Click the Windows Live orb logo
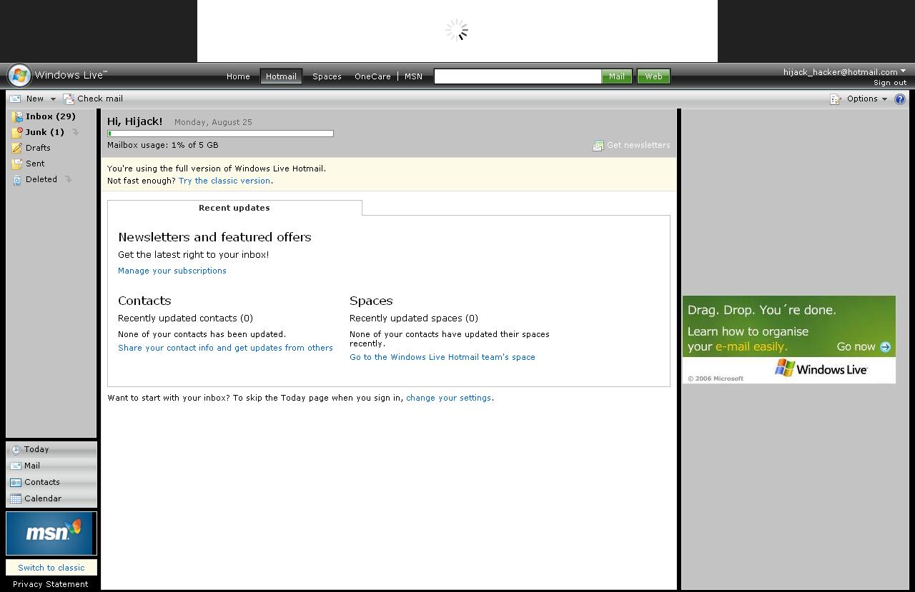This screenshot has width=915, height=592. (x=19, y=75)
